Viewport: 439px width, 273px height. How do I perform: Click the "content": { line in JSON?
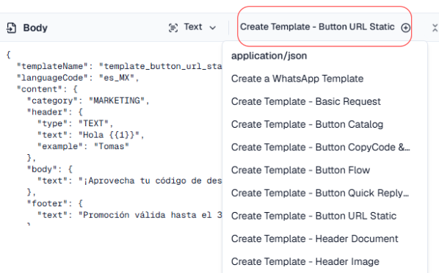[47, 89]
